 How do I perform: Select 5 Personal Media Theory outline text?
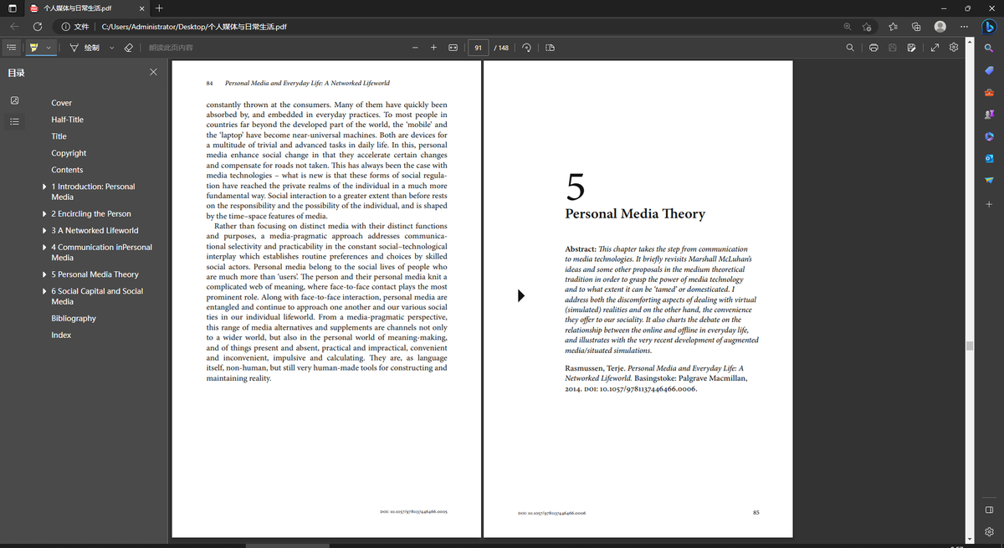click(x=95, y=274)
